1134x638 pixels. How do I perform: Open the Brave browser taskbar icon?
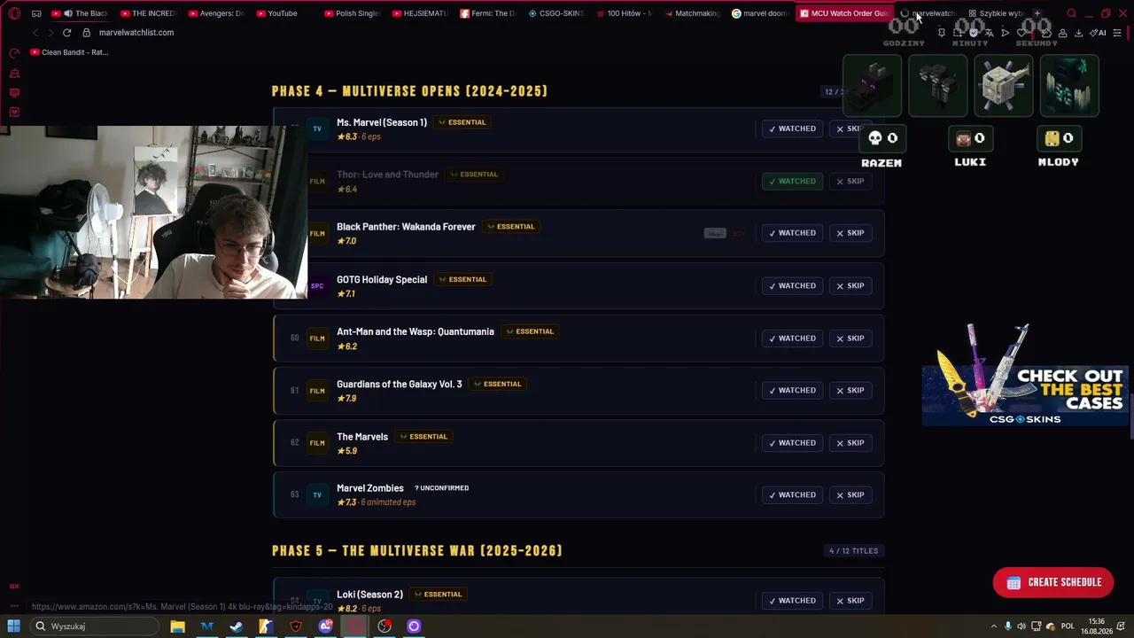(296, 626)
